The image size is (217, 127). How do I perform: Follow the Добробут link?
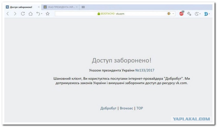click(x=108, y=108)
